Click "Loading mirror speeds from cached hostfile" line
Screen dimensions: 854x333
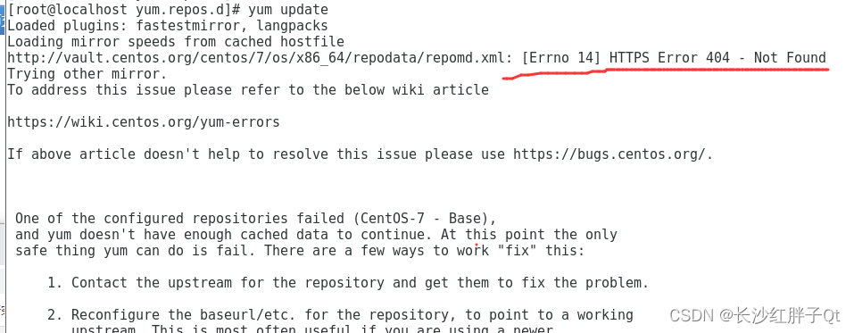(176, 42)
